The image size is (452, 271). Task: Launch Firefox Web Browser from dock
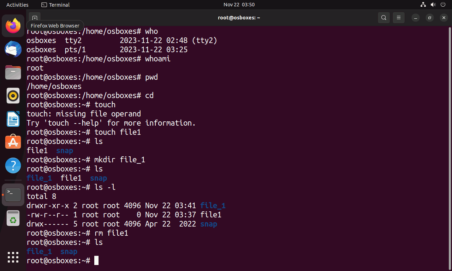(13, 26)
